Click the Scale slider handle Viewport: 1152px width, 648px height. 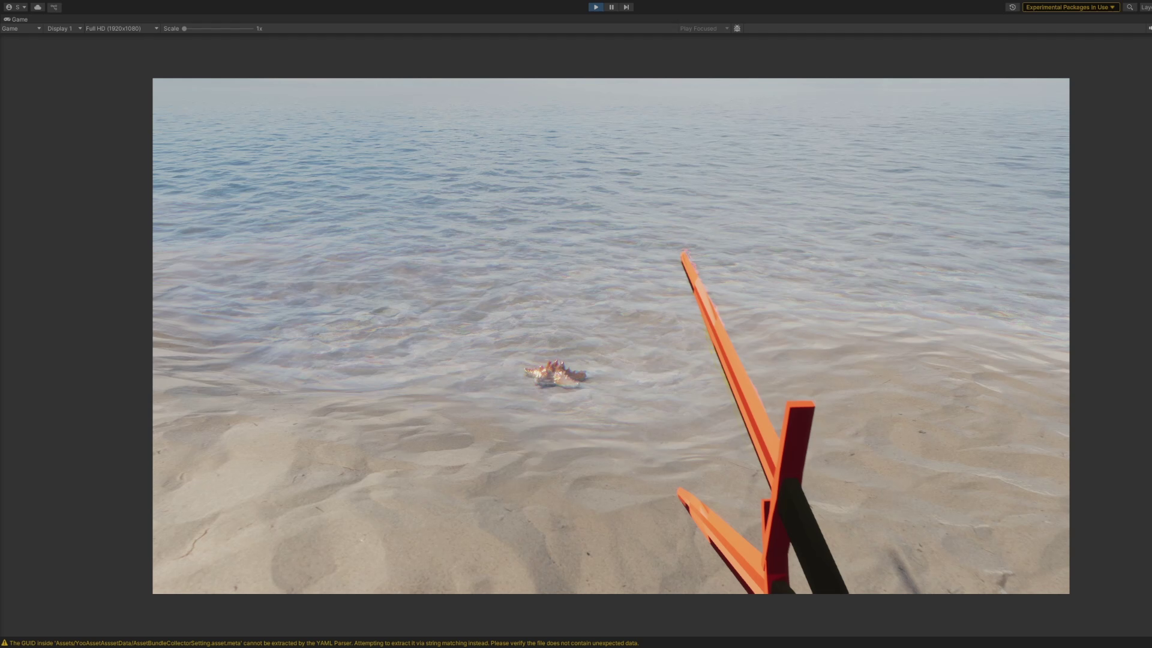click(x=184, y=28)
